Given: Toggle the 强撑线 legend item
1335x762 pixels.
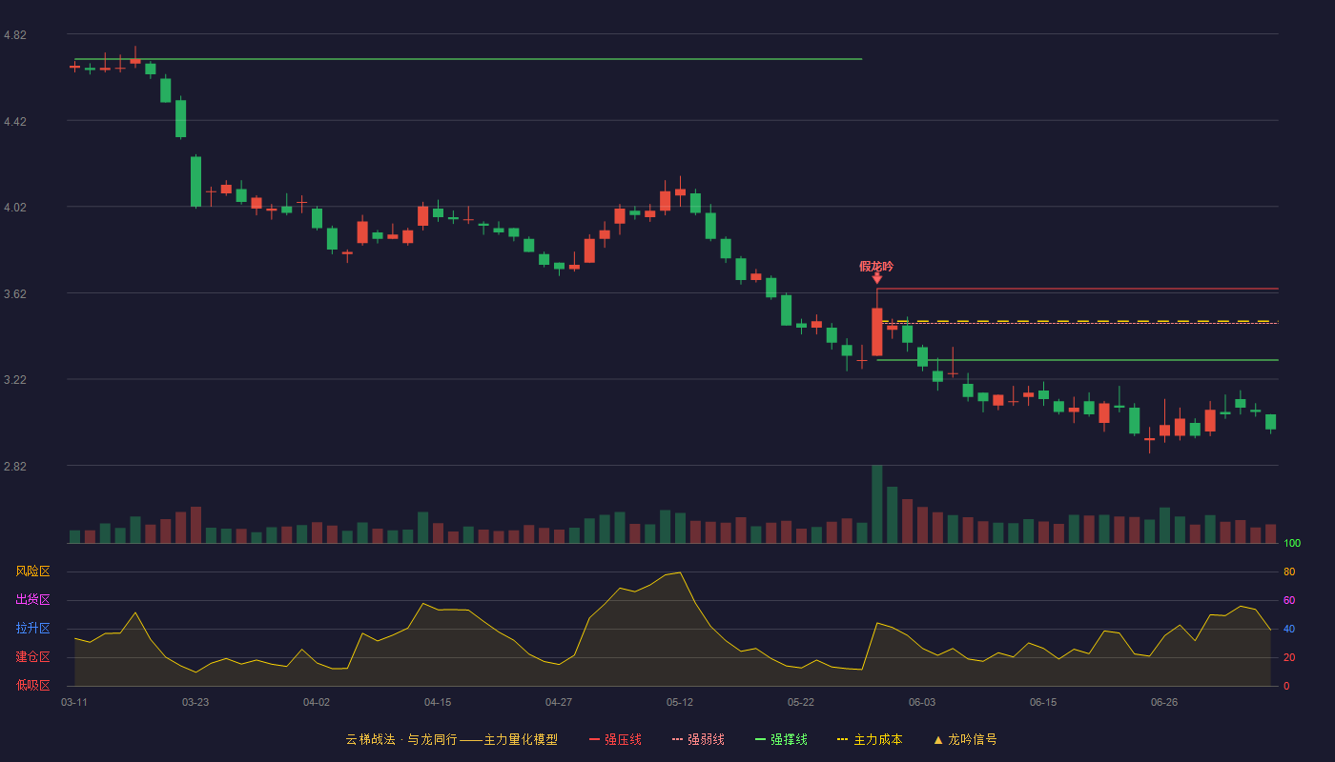Looking at the screenshot, I should click(781, 739).
